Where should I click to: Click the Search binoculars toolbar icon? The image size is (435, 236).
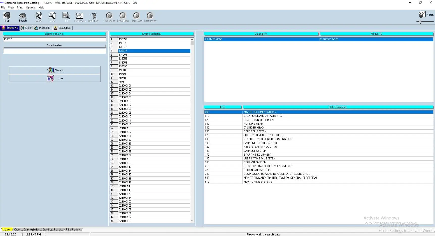click(23, 17)
